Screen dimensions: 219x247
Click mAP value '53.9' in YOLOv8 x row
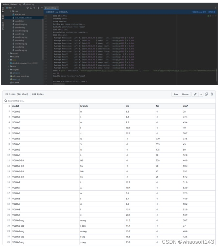point(185,215)
